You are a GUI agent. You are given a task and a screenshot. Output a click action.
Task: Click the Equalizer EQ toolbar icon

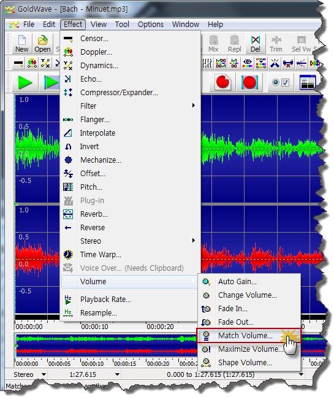tap(248, 63)
